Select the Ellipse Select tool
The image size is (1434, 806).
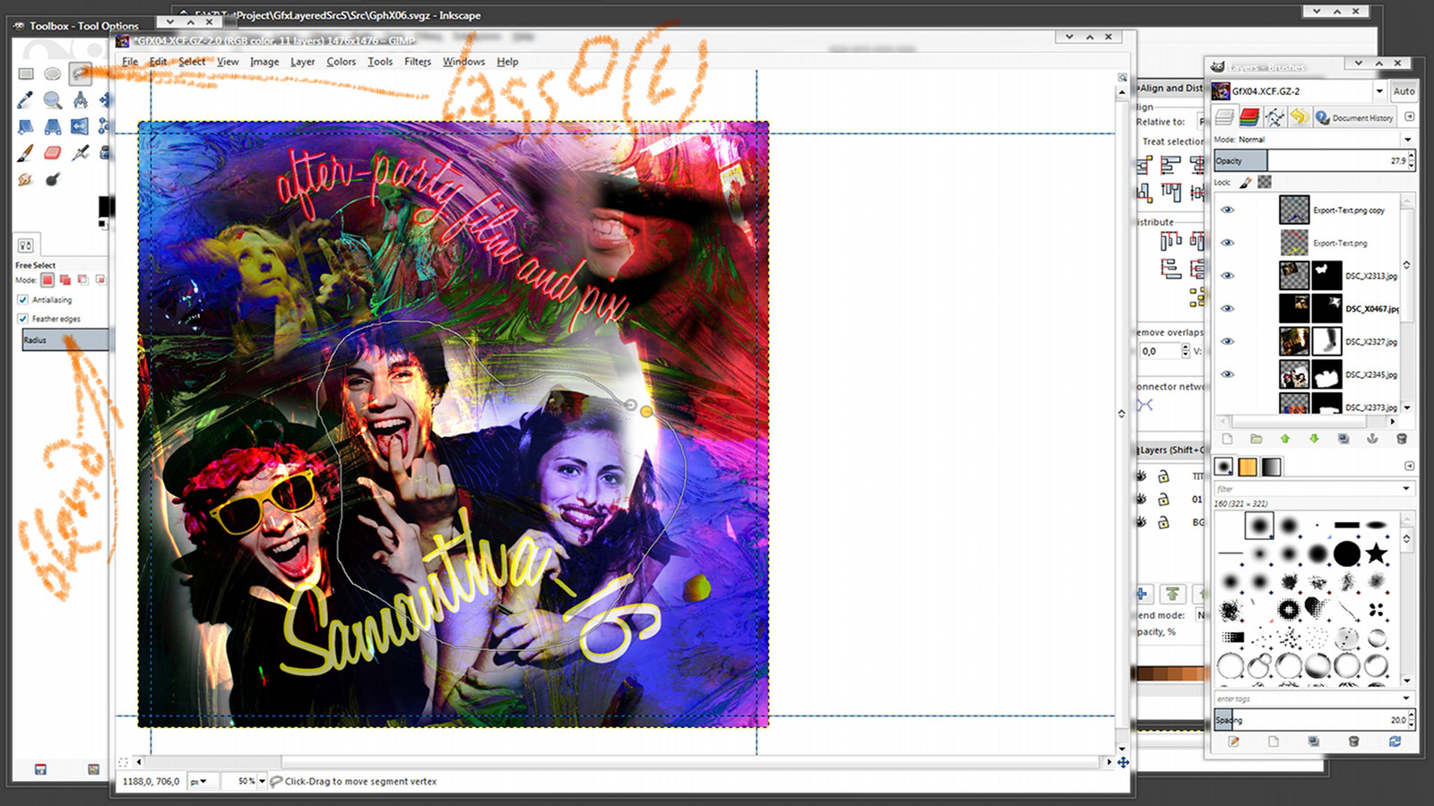[x=53, y=73]
